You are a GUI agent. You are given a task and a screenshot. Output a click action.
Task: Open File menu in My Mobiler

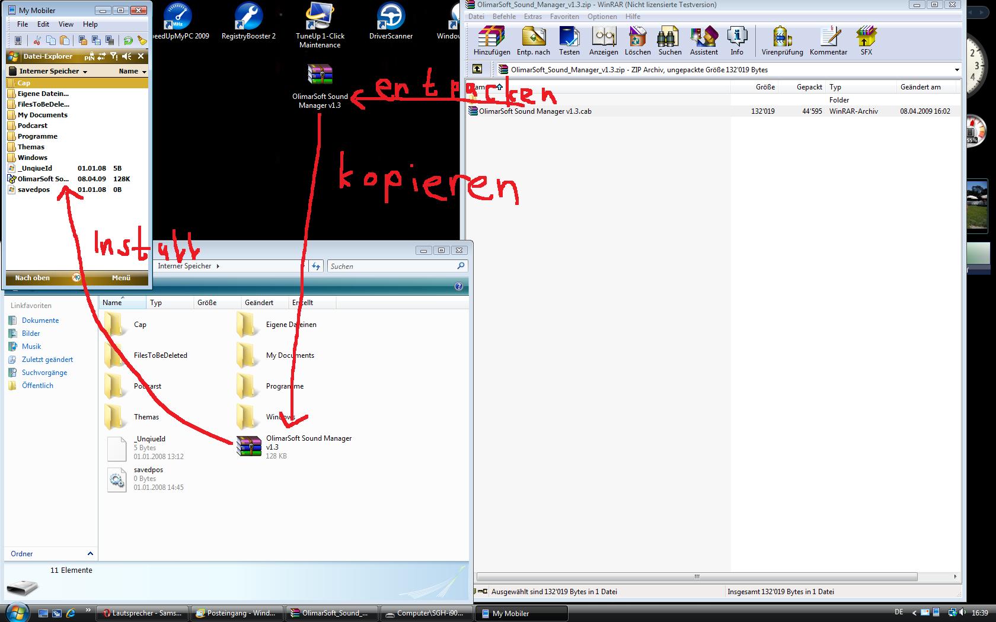[23, 24]
